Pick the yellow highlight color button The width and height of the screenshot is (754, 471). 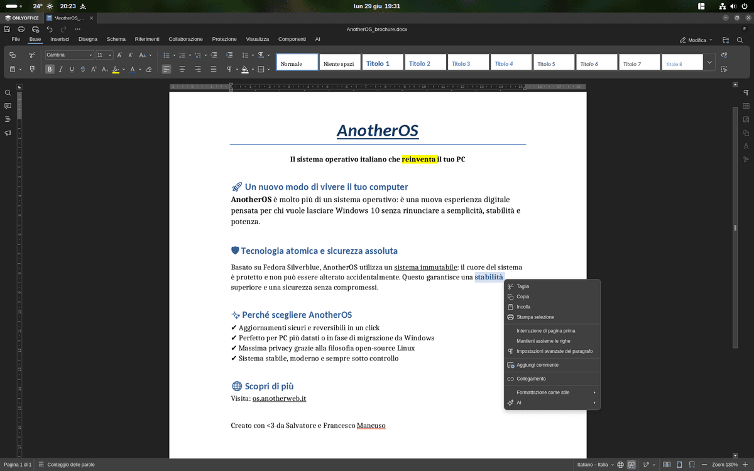tap(116, 69)
